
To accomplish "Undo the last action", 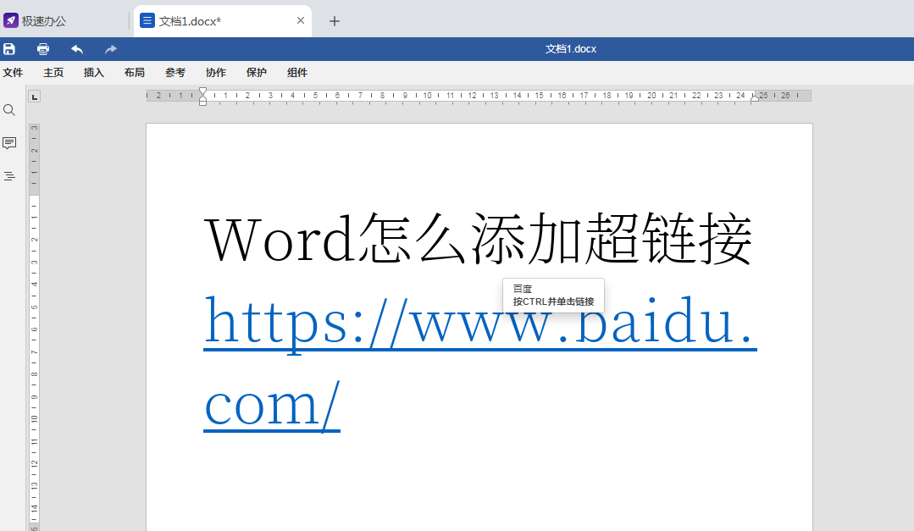I will [x=77, y=49].
